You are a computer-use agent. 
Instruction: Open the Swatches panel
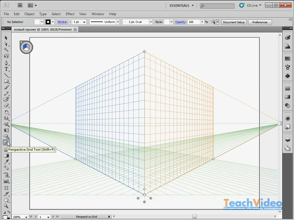(x=288, y=59)
